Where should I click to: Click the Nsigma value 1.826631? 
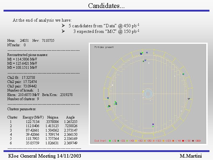[x=52, y=143]
